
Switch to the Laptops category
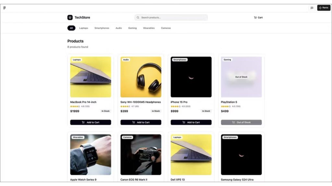click(84, 28)
